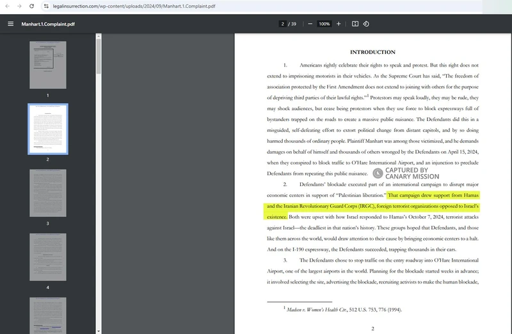Click the 100% zoom level field
The image size is (512, 334).
point(324,24)
